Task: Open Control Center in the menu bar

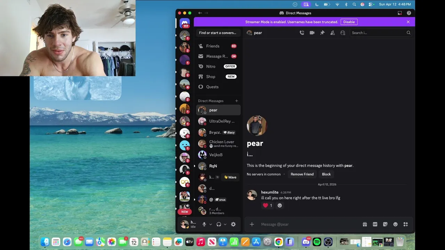Action: (371, 4)
